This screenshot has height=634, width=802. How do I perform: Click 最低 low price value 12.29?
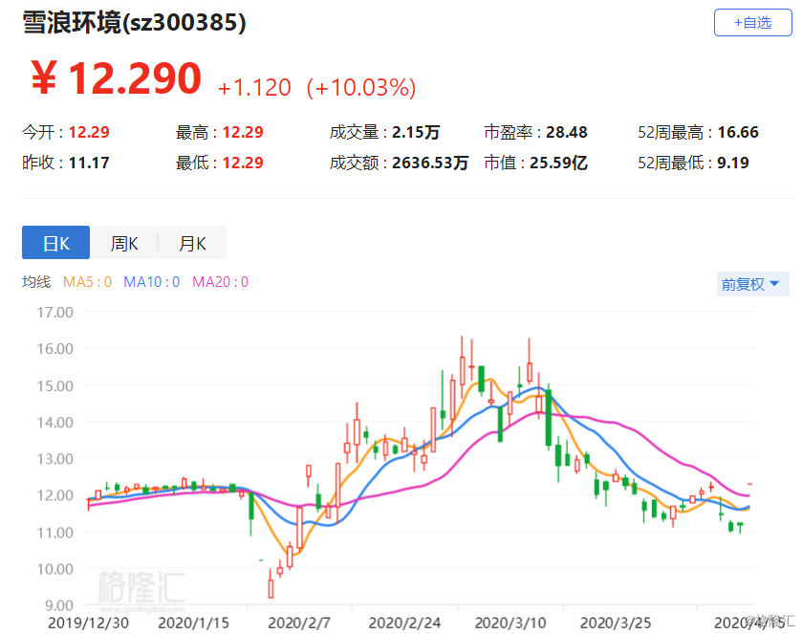[x=243, y=163]
